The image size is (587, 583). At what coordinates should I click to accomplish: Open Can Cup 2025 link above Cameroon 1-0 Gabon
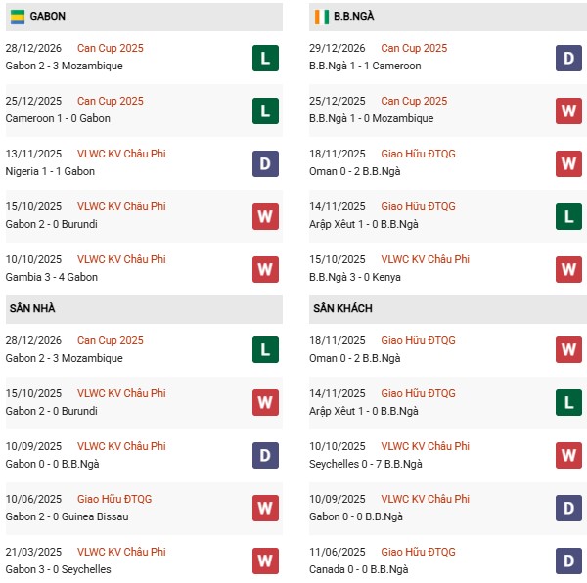(111, 101)
